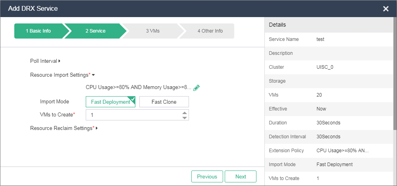Click the Previous button

[x=207, y=176]
